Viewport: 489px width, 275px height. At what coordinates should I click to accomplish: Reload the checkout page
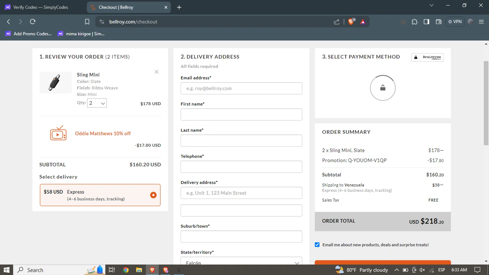33,22
